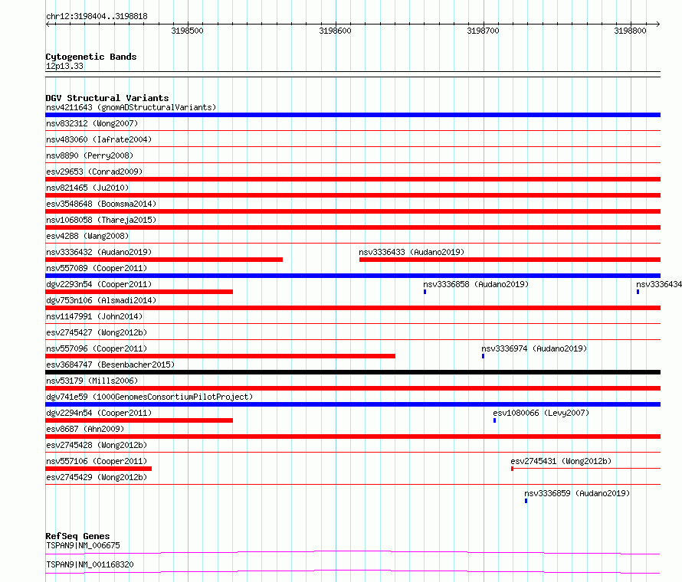Click the black bar of esv3684747

[352, 372]
